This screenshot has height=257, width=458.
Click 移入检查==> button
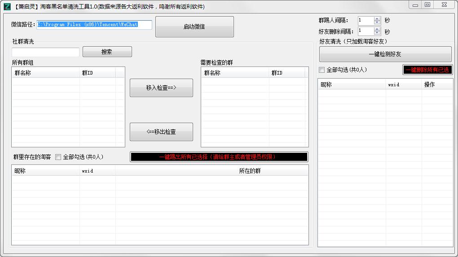point(161,88)
